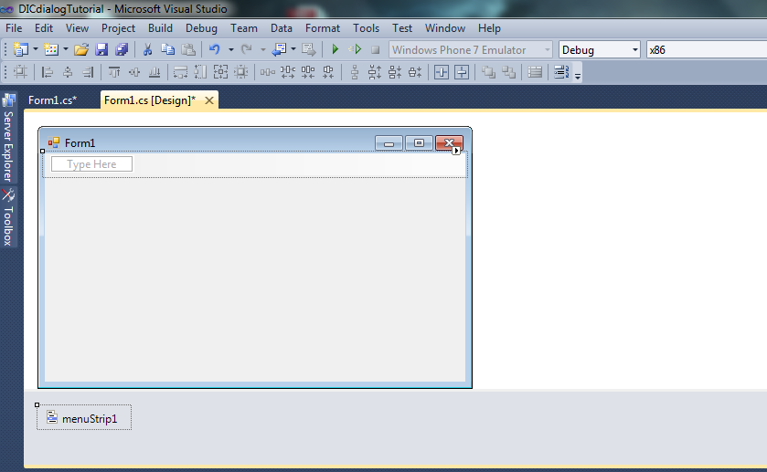This screenshot has height=472, width=767.
Task: Click the Center Horizontally layout icon
Action: tap(442, 72)
